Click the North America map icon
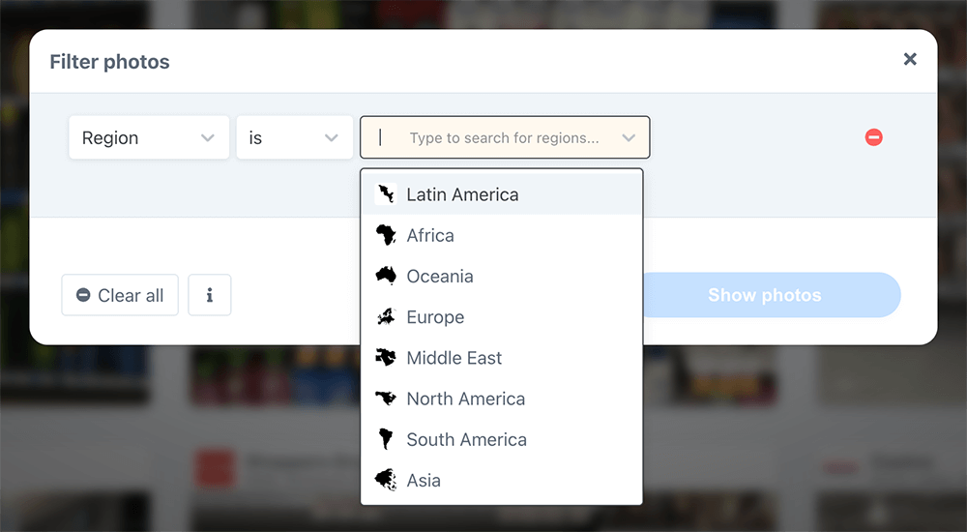Viewport: 967px width, 532px height. pos(386,399)
